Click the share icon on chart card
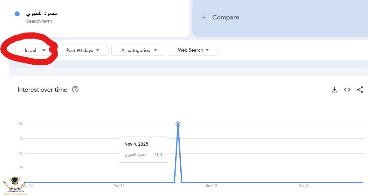The image size is (368, 196). (360, 90)
